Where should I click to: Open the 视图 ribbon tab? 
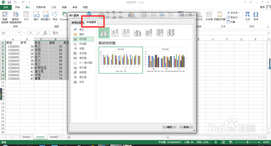85,7
